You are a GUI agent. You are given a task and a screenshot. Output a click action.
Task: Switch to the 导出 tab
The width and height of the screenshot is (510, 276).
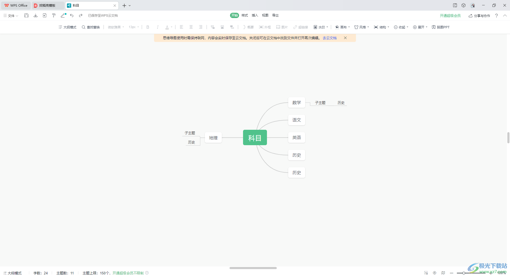275,15
